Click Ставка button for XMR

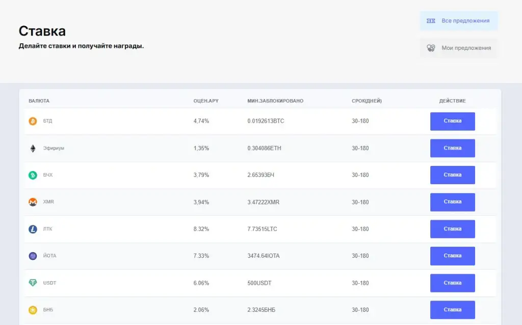pos(453,202)
